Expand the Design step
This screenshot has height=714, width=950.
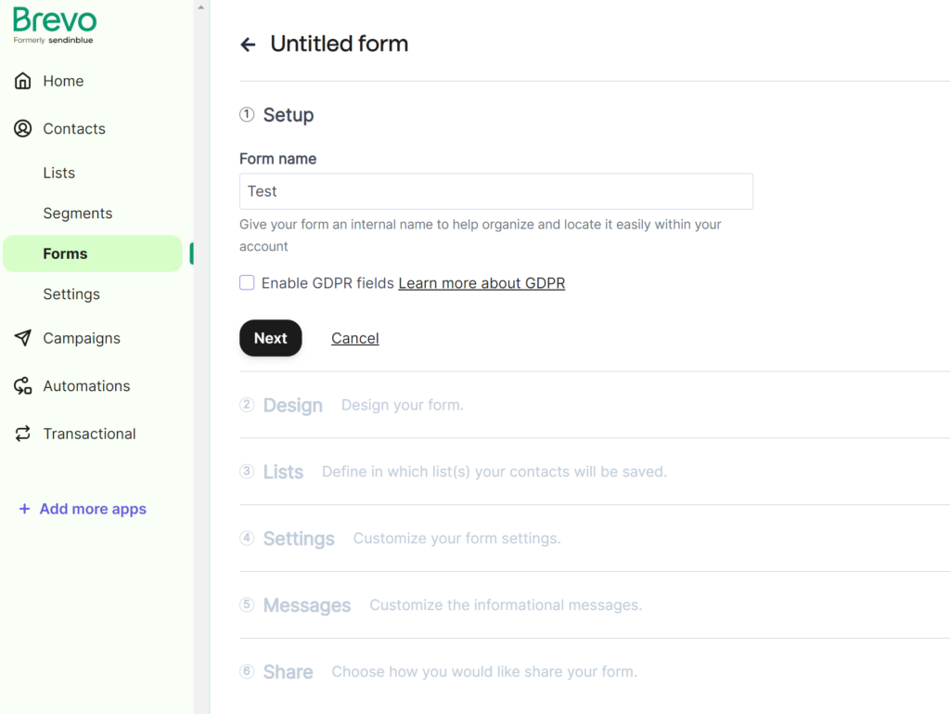[x=292, y=406]
